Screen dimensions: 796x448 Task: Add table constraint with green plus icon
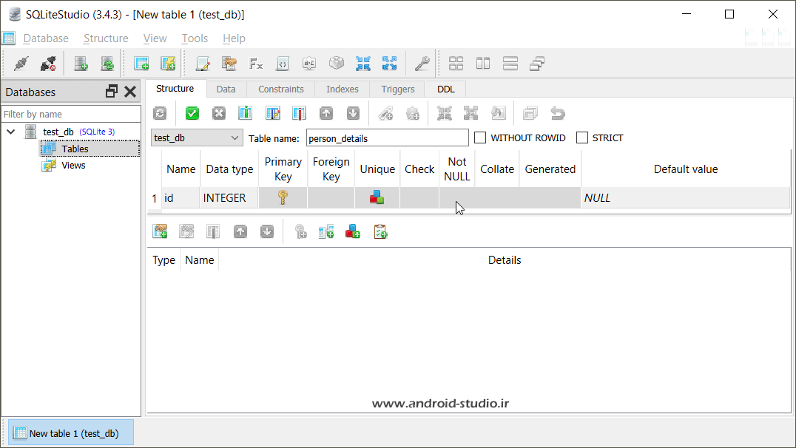[160, 232]
